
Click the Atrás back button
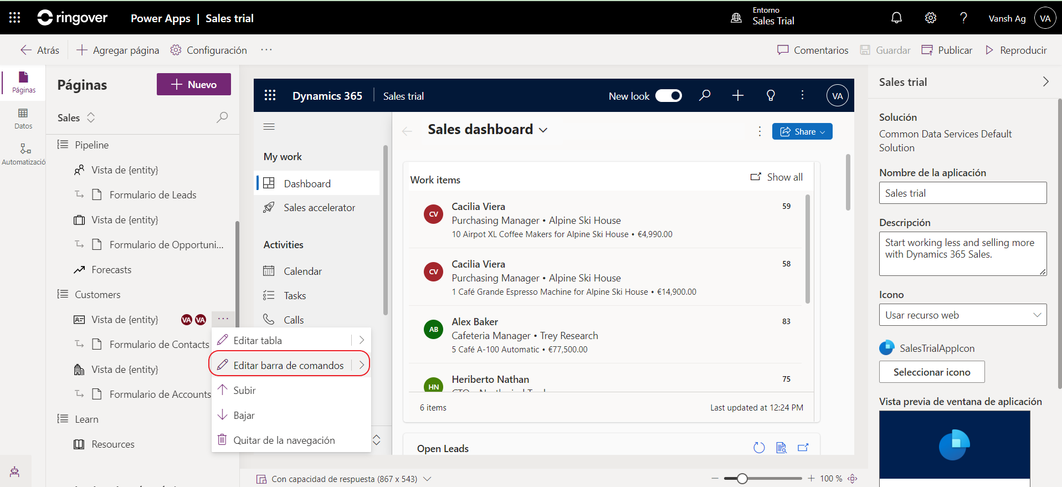coord(40,50)
